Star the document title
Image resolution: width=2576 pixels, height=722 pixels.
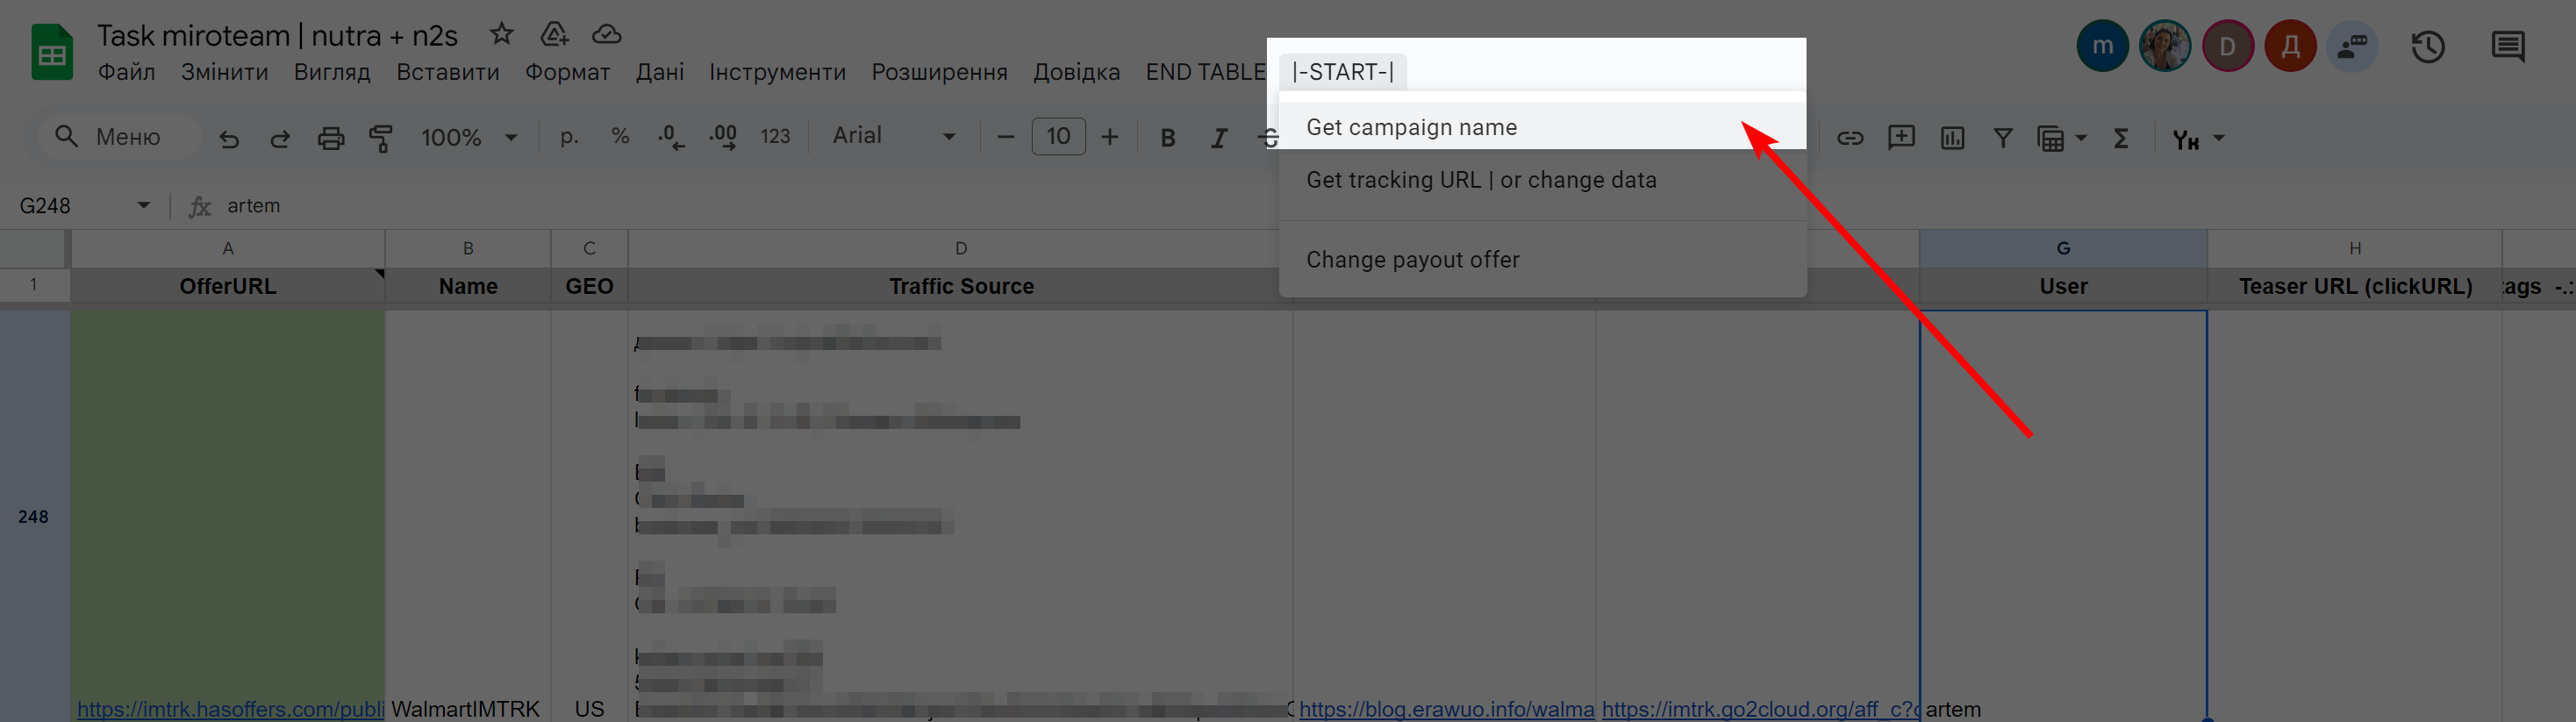coord(502,35)
